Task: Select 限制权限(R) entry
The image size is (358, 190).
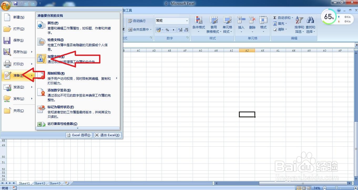Action: coord(78,78)
